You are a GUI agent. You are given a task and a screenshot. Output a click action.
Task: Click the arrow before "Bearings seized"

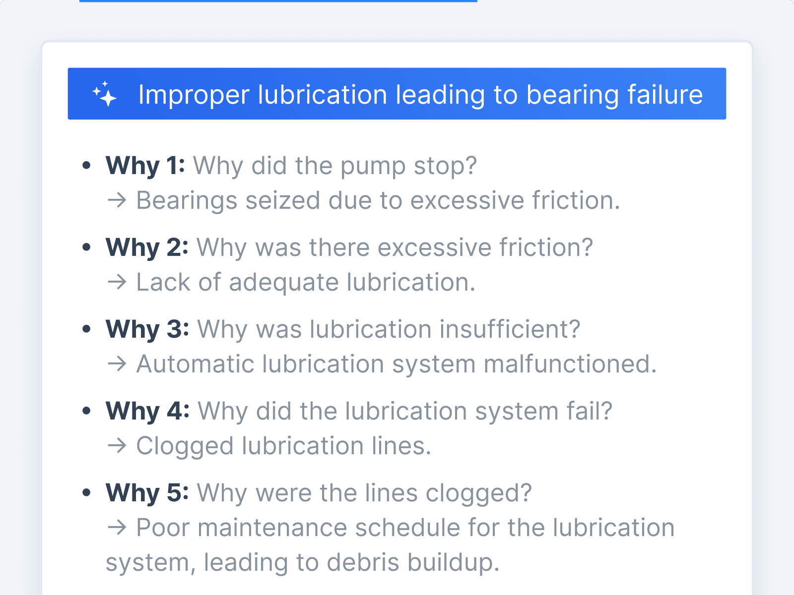pos(117,200)
